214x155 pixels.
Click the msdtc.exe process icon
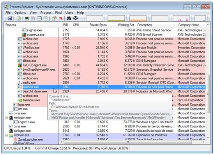click(x=20, y=83)
